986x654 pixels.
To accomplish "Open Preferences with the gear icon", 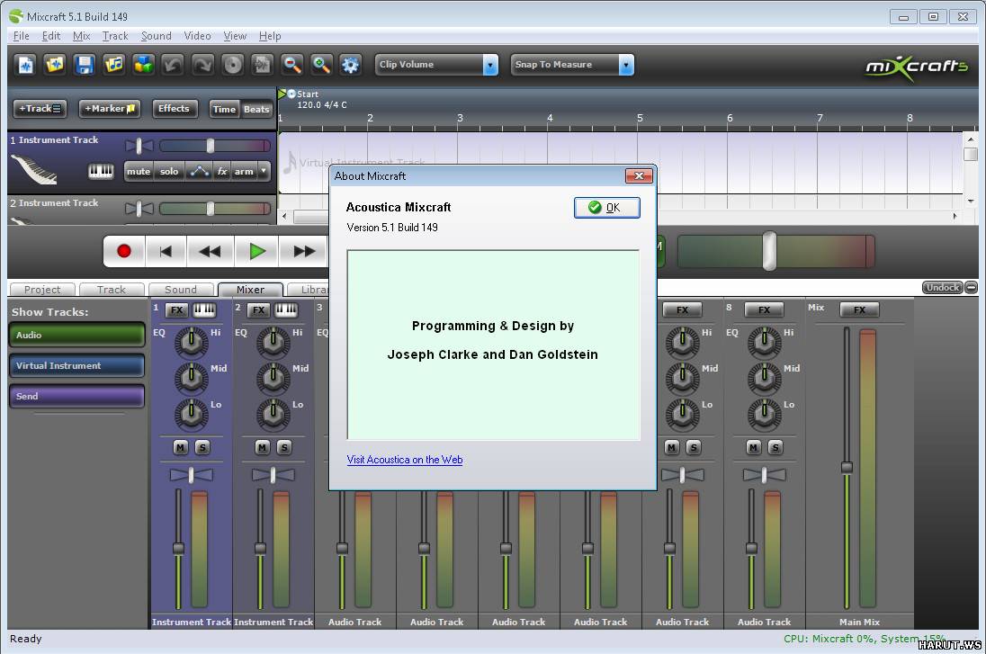I will (350, 65).
